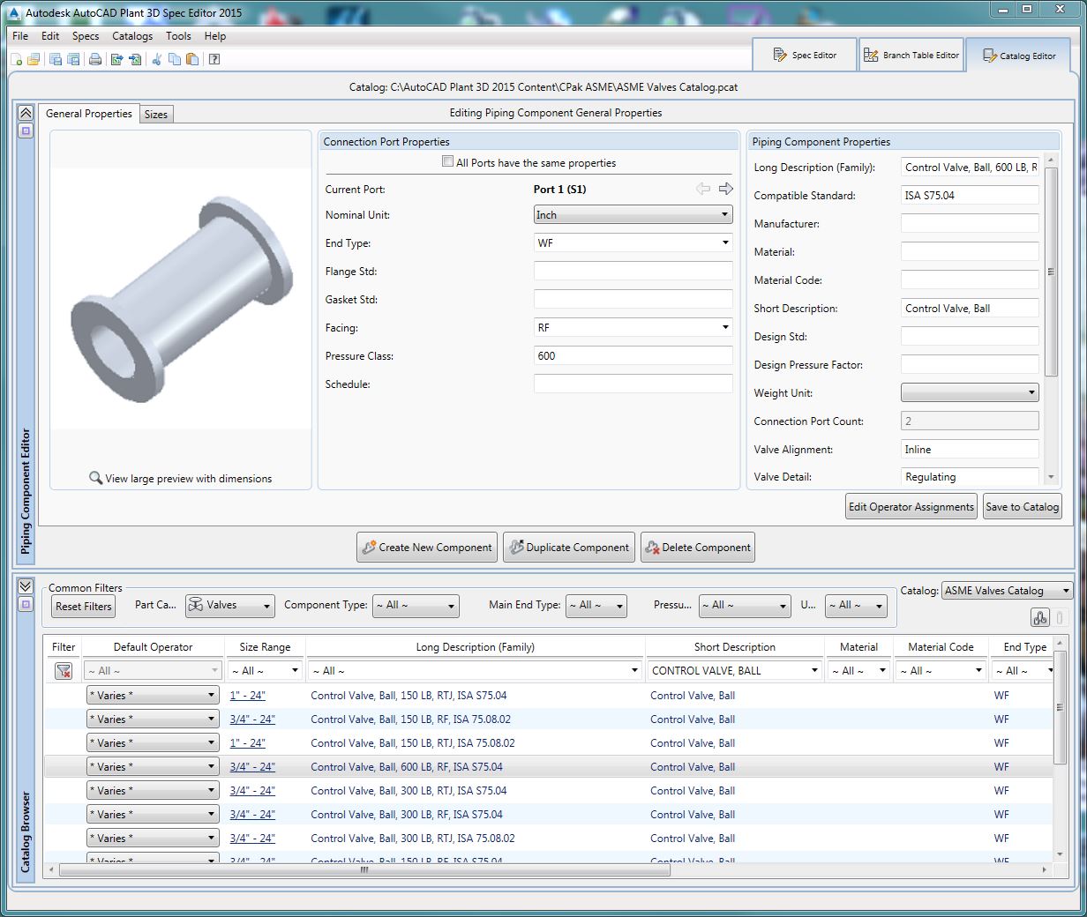This screenshot has height=917, width=1087.
Task: Click the magnifier for large preview
Action: tap(95, 478)
